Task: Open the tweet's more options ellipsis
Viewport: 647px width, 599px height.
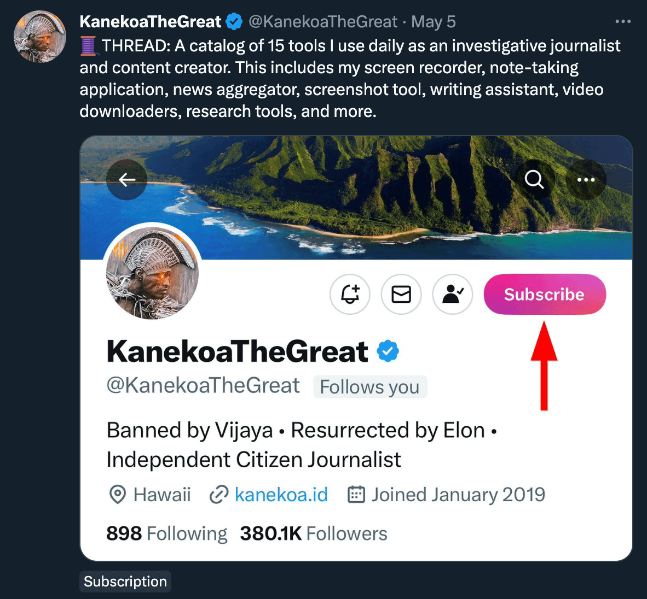Action: point(623,22)
